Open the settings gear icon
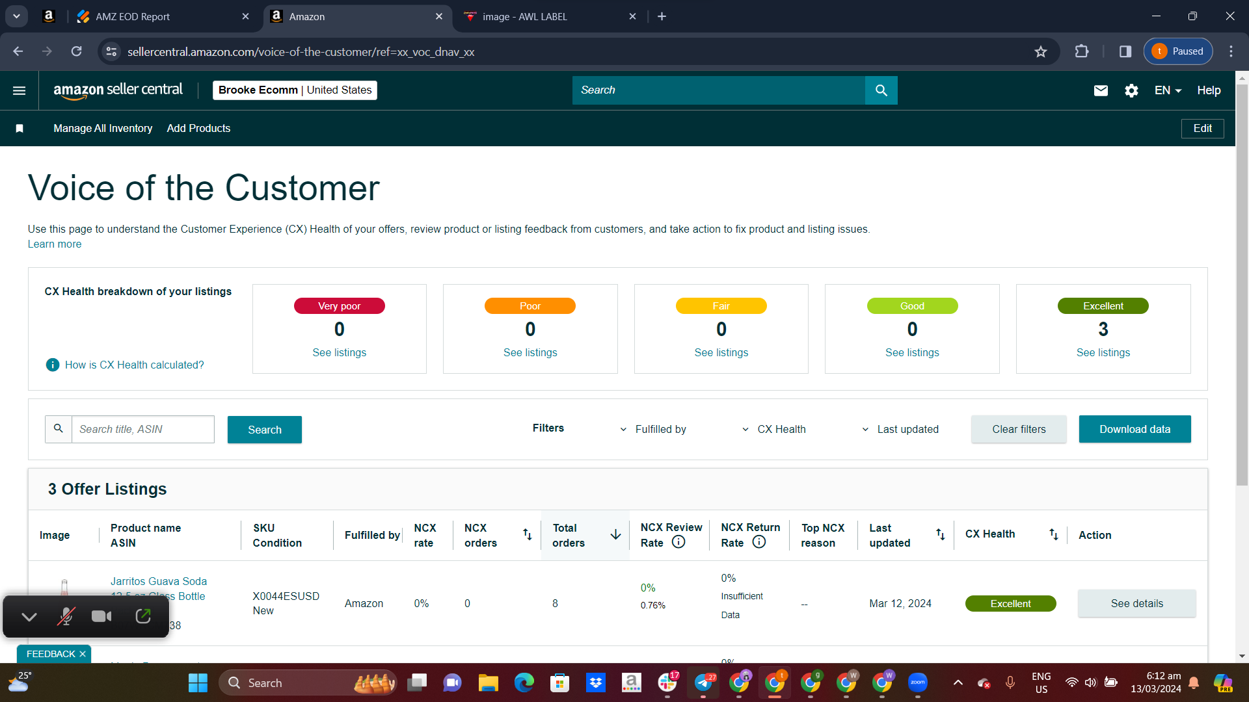The width and height of the screenshot is (1249, 702). (1132, 90)
